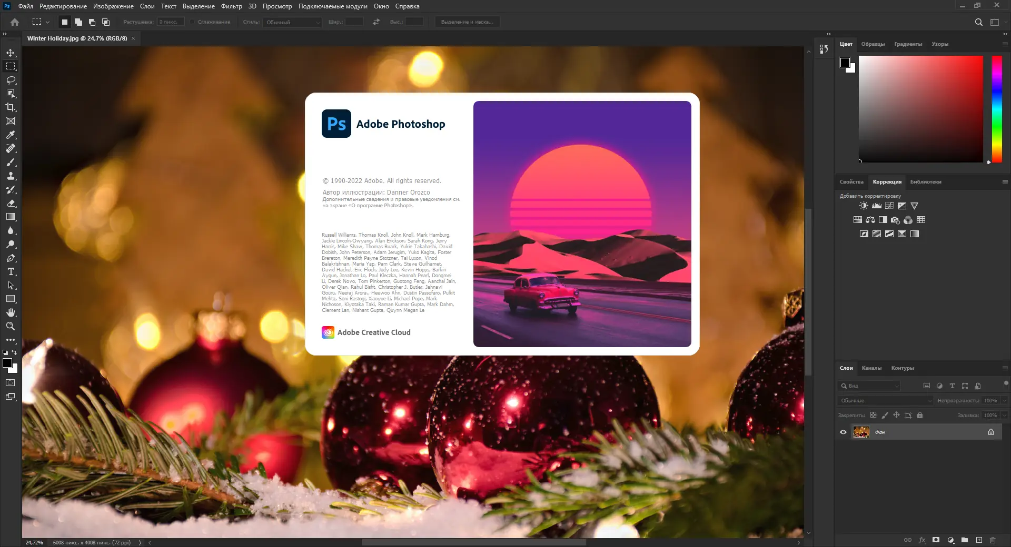Select the Blur tool
This screenshot has width=1011, height=547.
pyautogui.click(x=11, y=230)
